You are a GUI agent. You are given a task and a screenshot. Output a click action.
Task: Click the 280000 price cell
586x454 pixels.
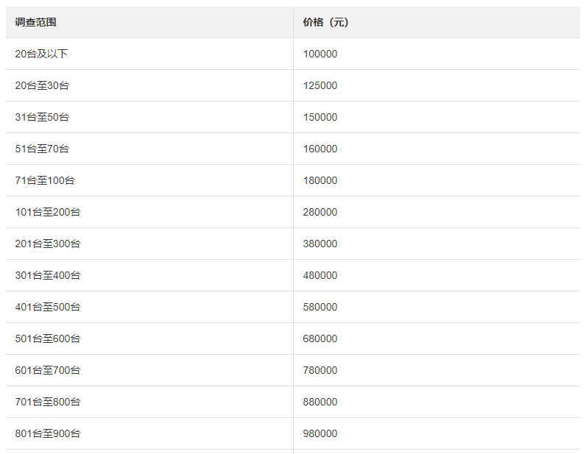320,212
